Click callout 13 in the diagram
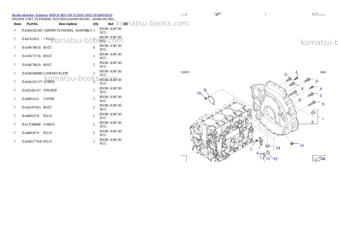The image size is (338, 239). point(278,148)
